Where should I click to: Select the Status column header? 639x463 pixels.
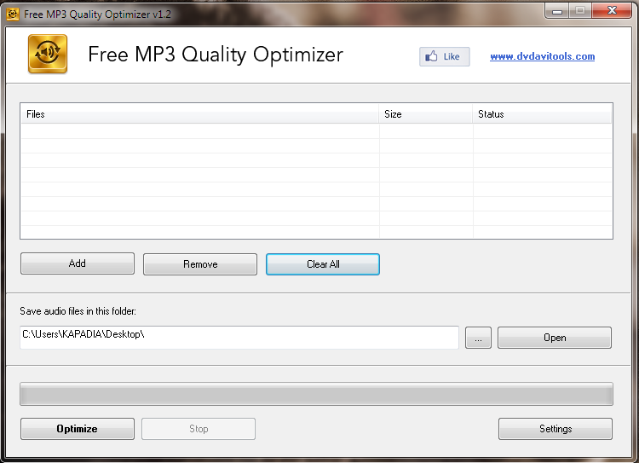542,114
